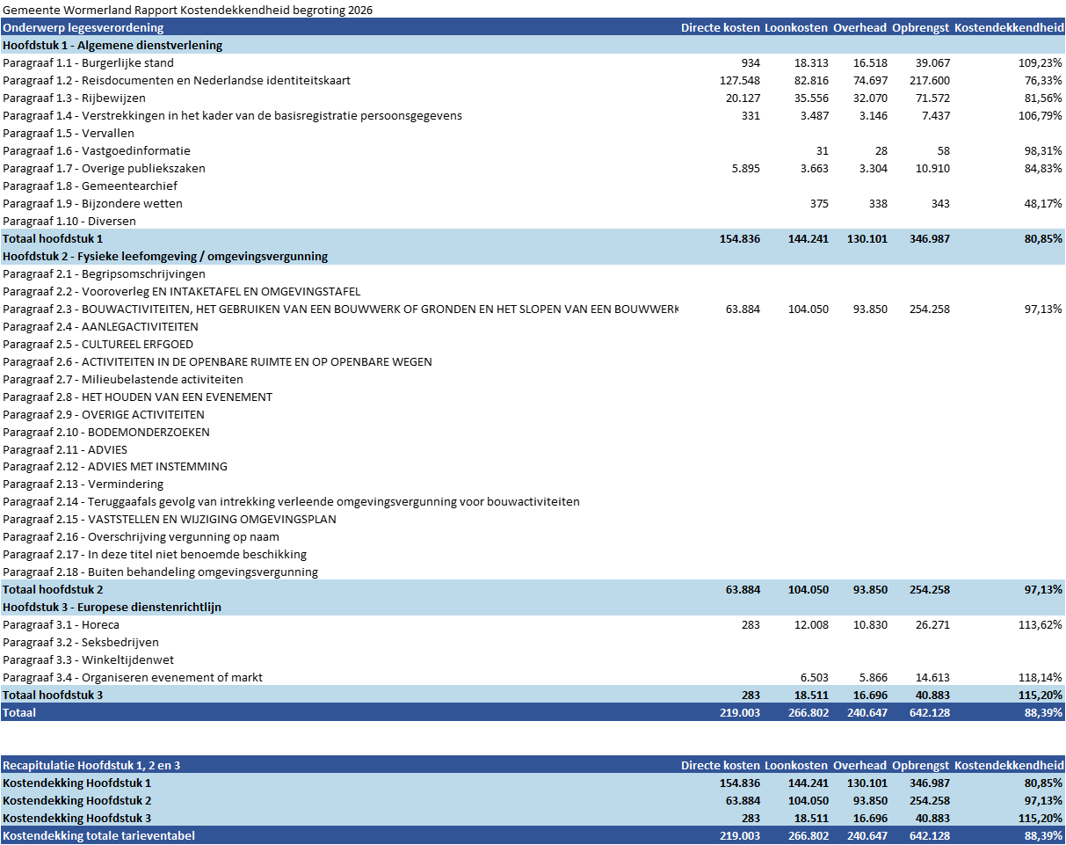Click 'Totaal hoofdstuk 3' row label
Viewport: 1066px width, 845px height.
click(x=53, y=695)
